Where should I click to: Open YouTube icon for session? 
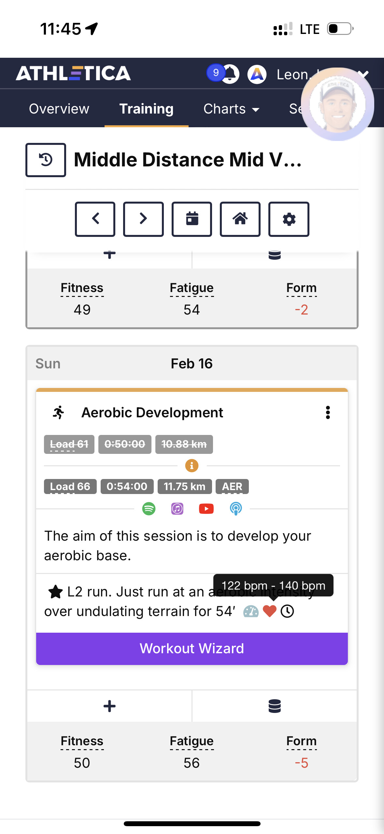206,509
